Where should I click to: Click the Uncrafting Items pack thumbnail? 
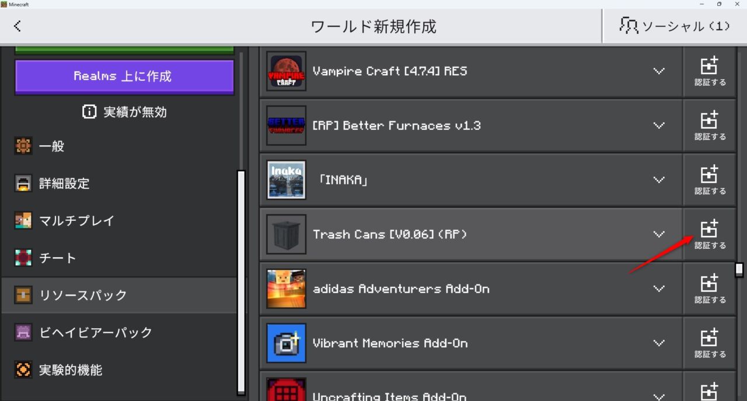[x=286, y=389]
